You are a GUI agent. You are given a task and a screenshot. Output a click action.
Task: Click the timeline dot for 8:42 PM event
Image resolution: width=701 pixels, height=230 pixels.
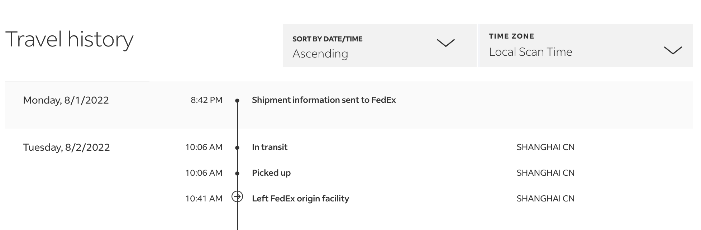(x=237, y=101)
